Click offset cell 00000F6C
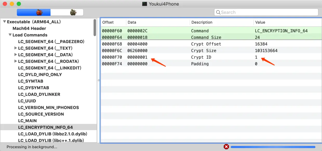The height and width of the screenshot is (151, 322). coord(112,50)
